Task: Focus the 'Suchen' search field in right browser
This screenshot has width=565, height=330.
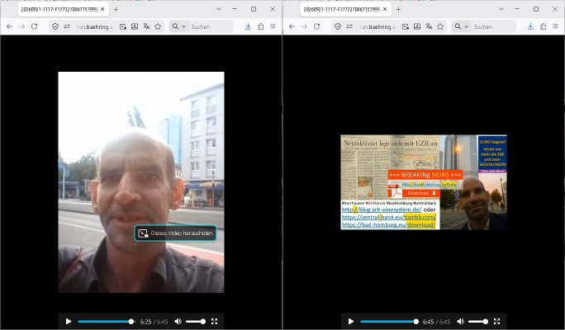Action: tap(493, 26)
